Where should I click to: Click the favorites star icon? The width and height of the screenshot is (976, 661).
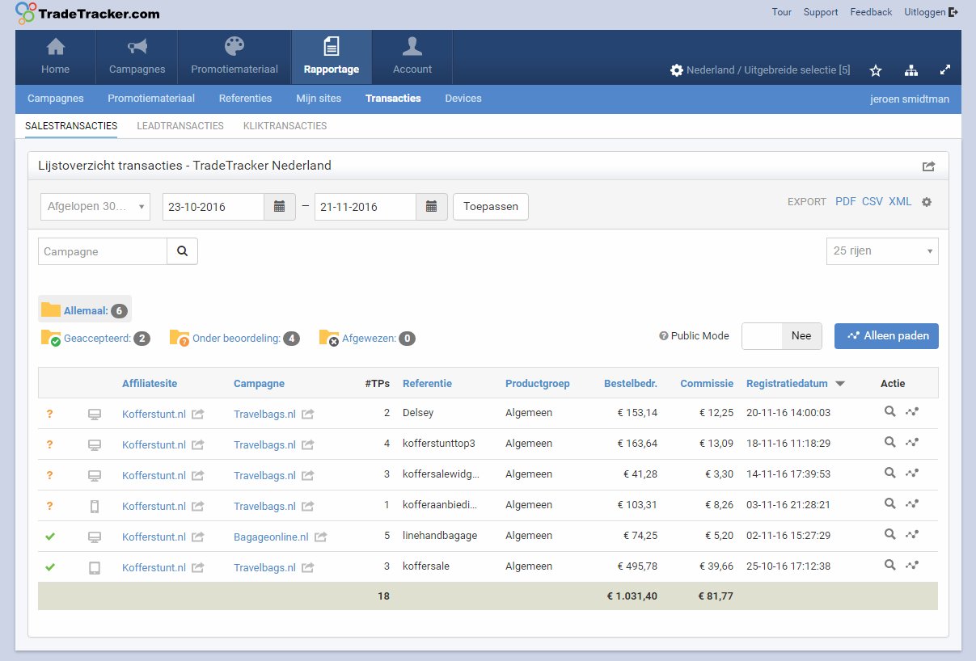(876, 70)
